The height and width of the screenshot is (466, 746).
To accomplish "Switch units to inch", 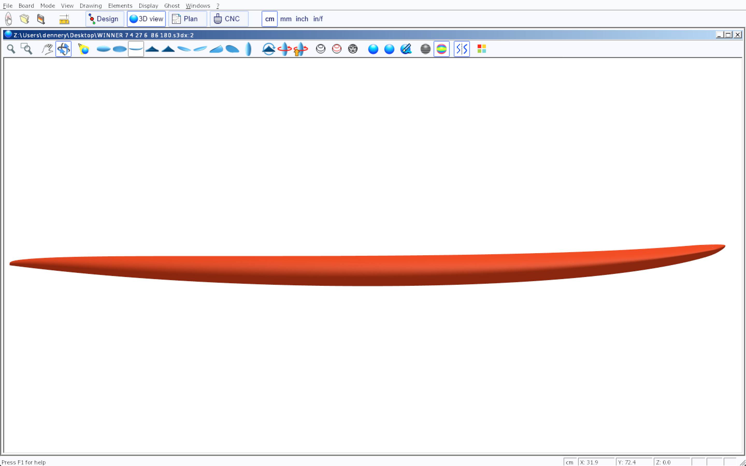I will [x=302, y=19].
